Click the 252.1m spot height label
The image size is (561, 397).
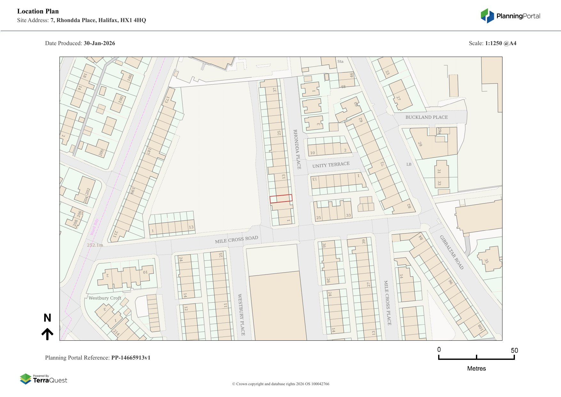[95, 245]
